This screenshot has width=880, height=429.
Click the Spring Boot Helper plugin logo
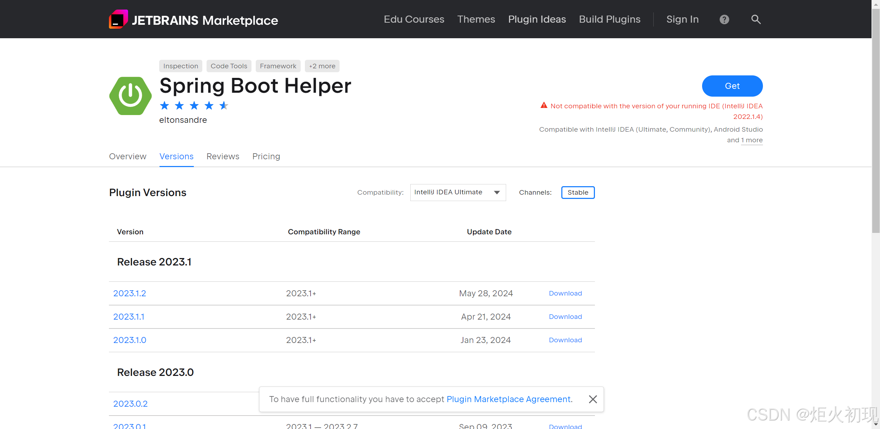click(131, 96)
